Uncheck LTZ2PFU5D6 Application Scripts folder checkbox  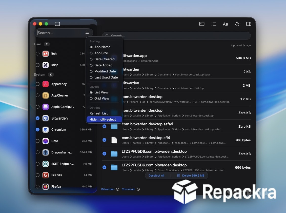(x=104, y=154)
